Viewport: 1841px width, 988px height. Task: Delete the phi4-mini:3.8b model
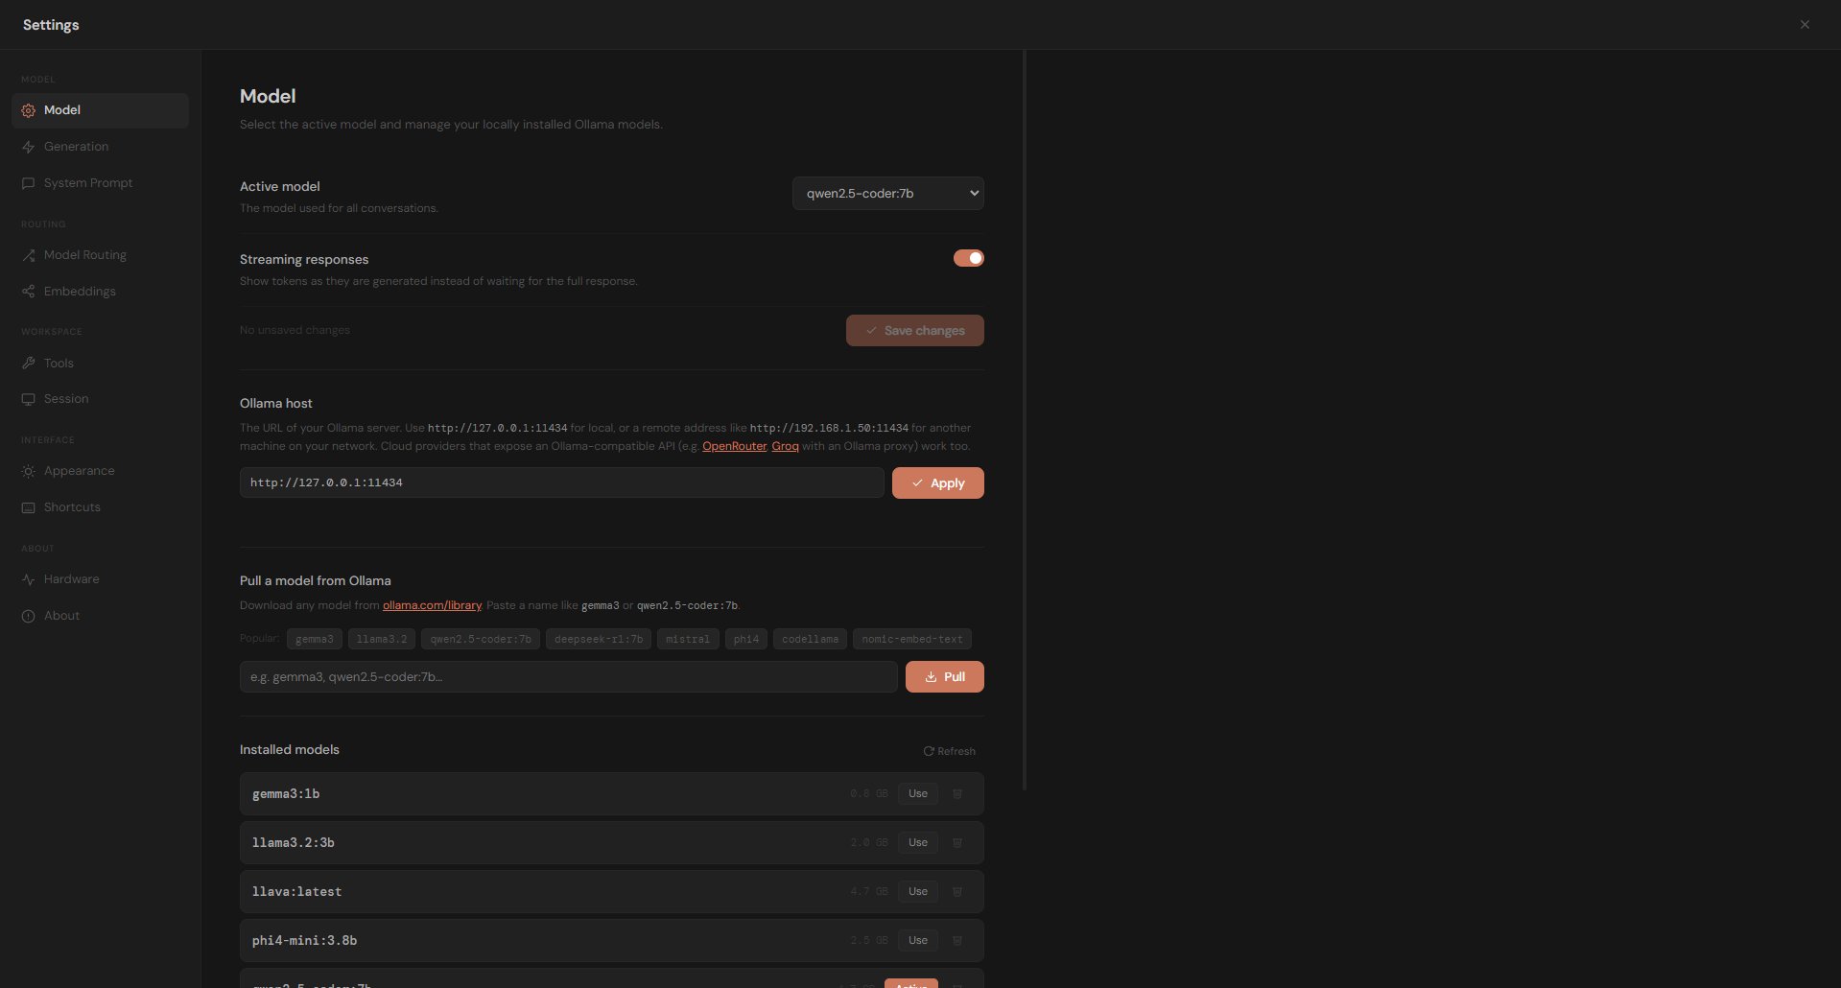pos(957,941)
